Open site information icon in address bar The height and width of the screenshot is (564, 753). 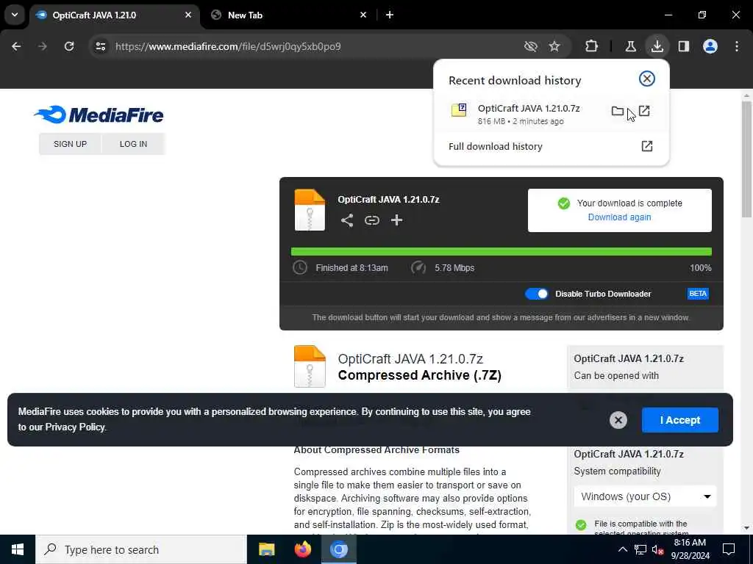pyautogui.click(x=100, y=46)
